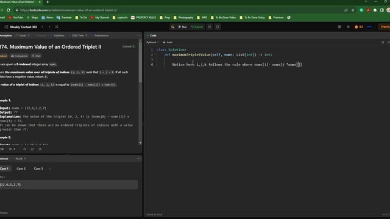Viewport: 390px width, 219px height.
Task: Click line 4 comment text in editor
Action: point(237,64)
